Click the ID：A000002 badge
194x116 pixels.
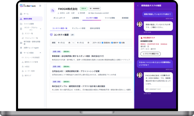pos(94,8)
